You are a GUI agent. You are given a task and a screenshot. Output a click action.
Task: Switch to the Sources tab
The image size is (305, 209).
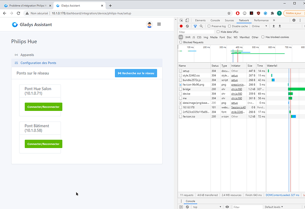coord(229,20)
